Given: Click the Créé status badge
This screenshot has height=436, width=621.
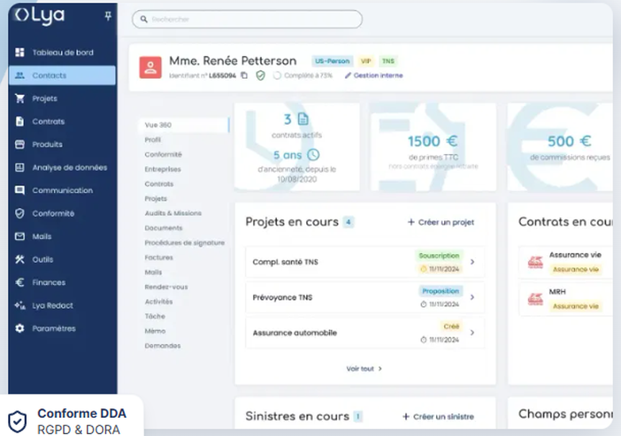Looking at the screenshot, I should [451, 326].
